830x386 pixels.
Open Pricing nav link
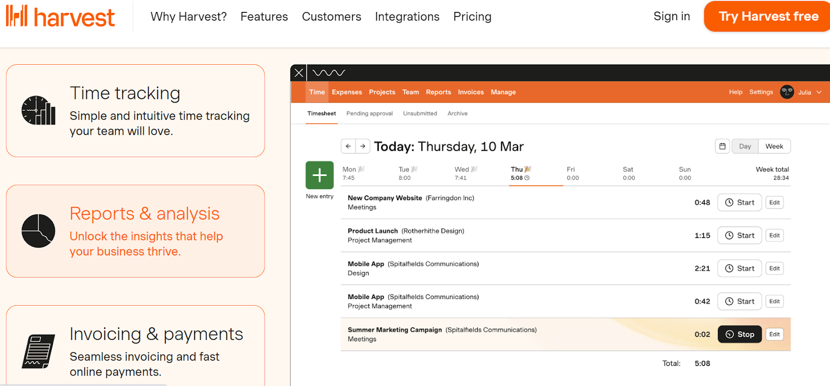click(x=472, y=17)
